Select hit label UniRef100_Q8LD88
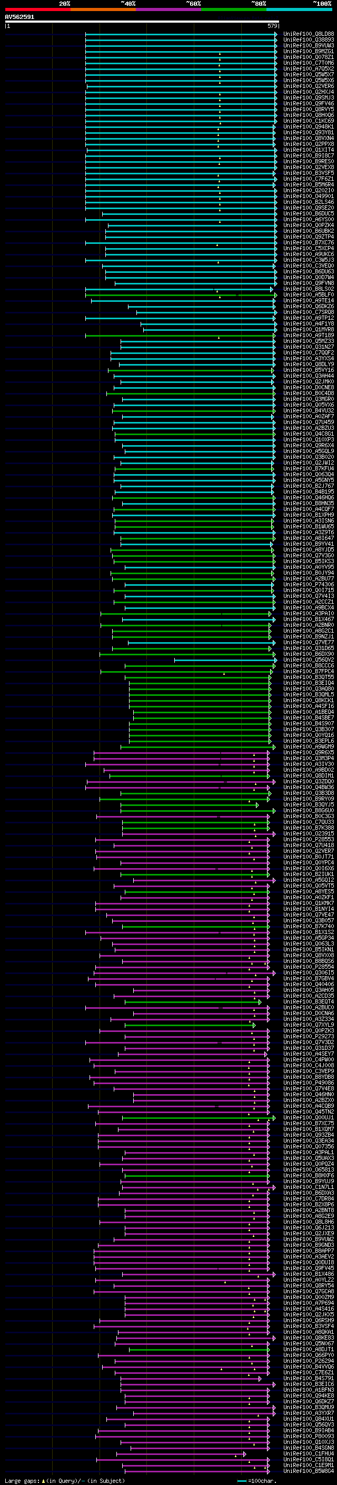 point(309,34)
